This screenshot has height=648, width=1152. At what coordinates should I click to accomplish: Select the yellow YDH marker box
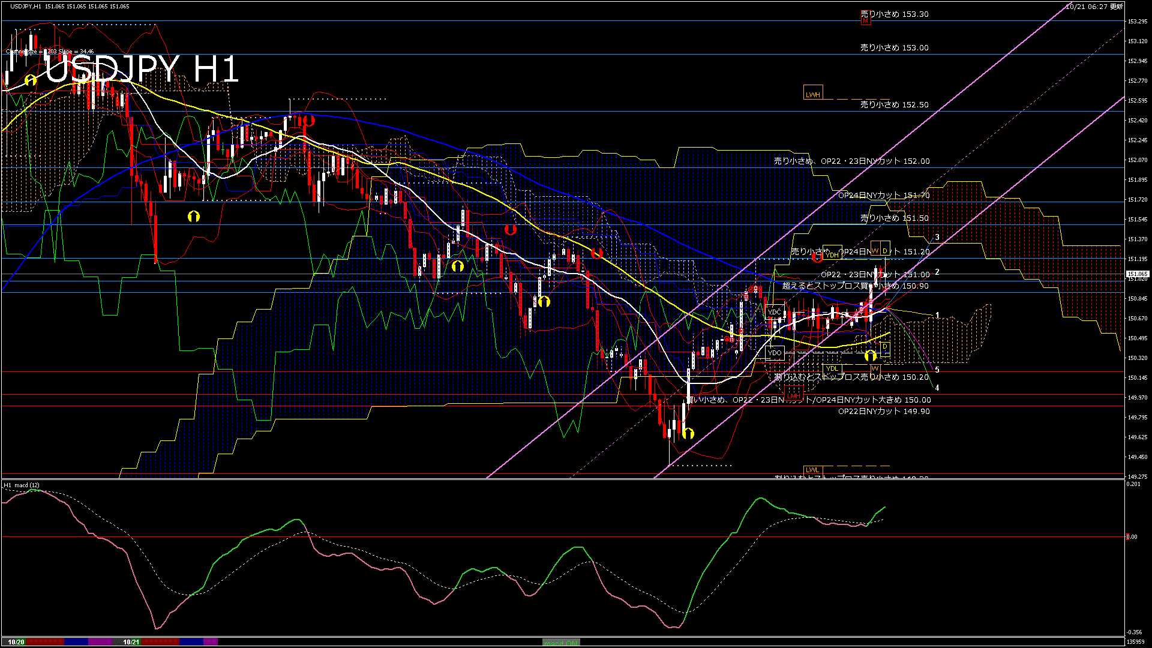832,255
